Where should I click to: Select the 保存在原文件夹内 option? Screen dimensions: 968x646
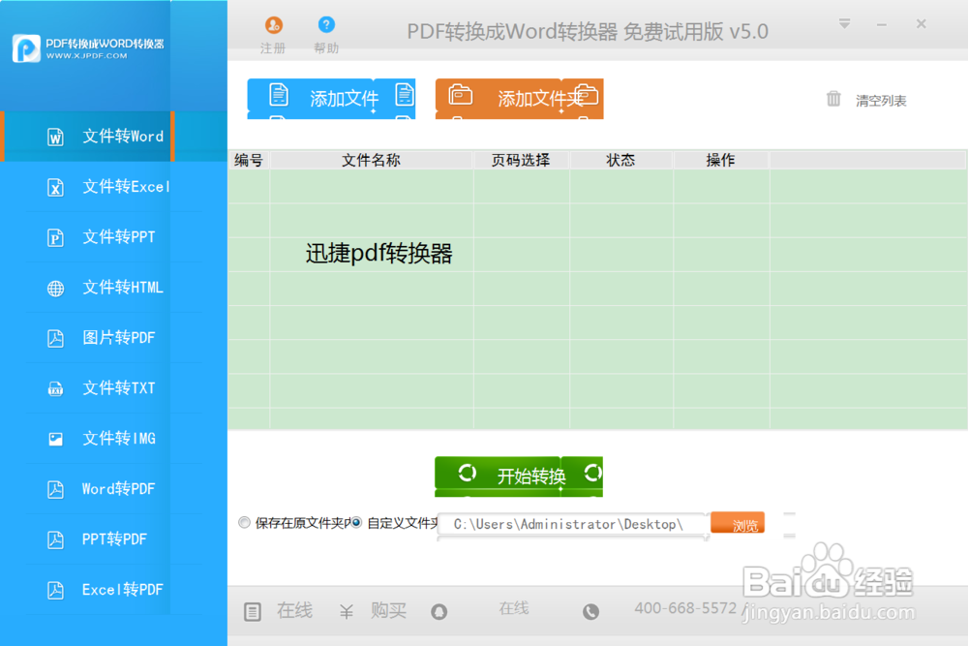pos(244,523)
